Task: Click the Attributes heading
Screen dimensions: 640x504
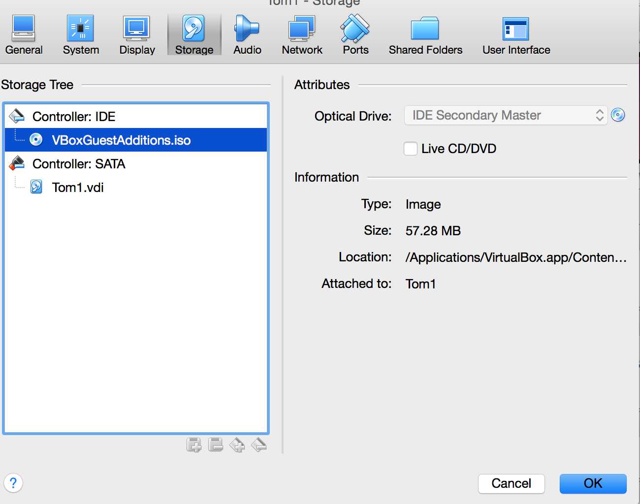Action: pyautogui.click(x=322, y=85)
